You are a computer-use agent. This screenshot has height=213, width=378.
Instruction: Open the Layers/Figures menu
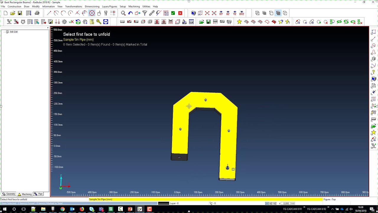(110, 6)
